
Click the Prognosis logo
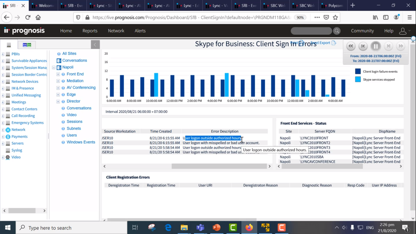pyautogui.click(x=24, y=30)
